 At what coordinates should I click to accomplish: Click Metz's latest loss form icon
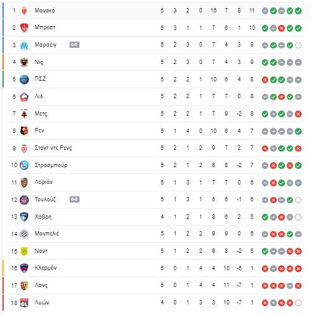tap(298, 114)
